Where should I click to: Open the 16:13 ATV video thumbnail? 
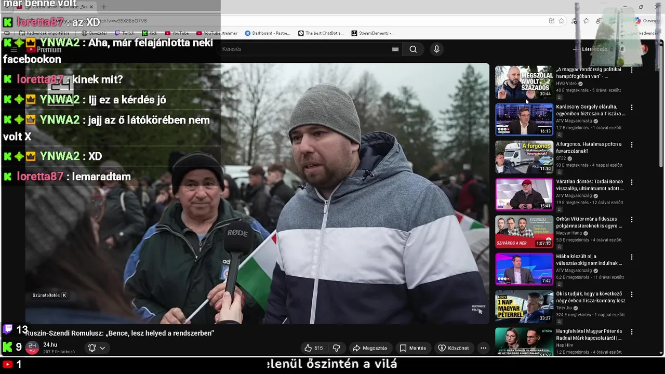pos(524,119)
